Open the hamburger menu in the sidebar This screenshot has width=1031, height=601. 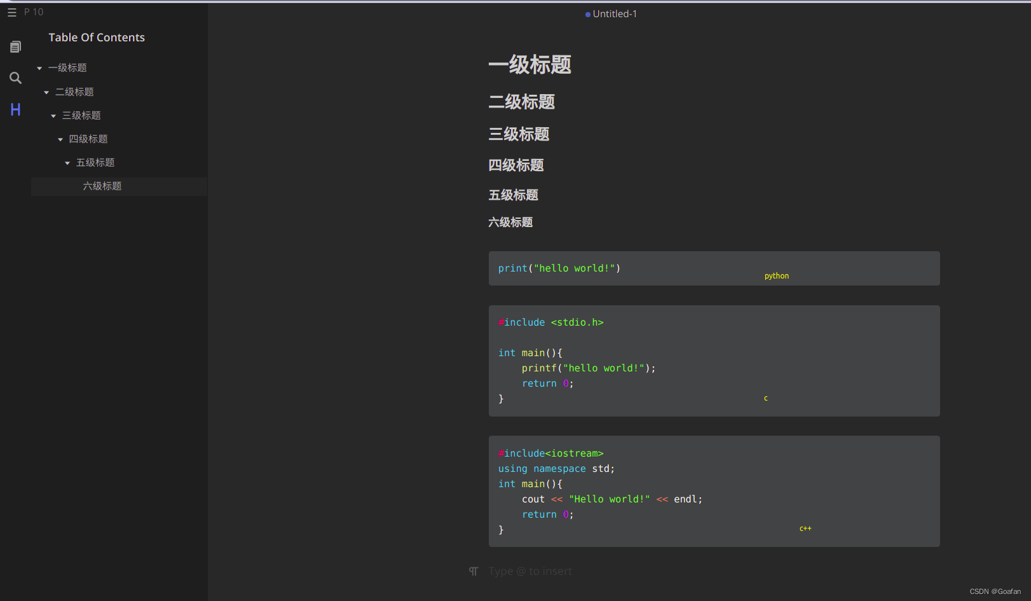(x=11, y=11)
